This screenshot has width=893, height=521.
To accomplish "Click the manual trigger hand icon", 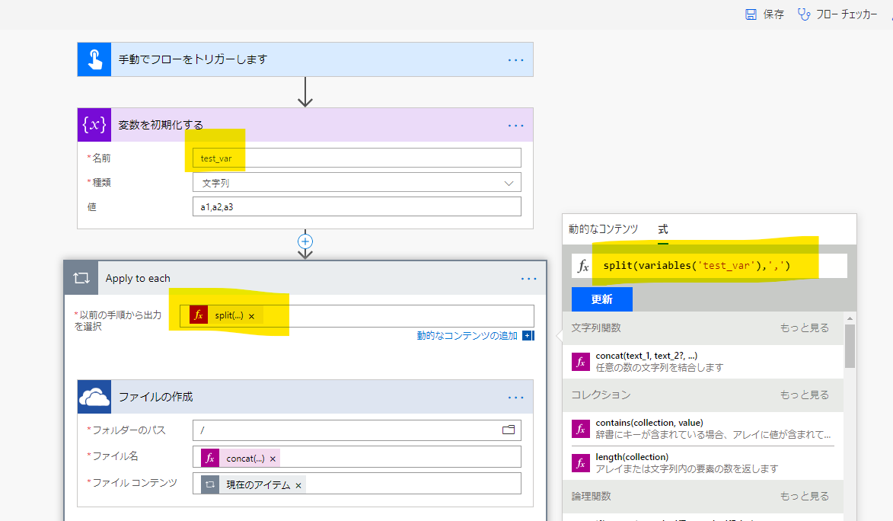I will (94, 59).
